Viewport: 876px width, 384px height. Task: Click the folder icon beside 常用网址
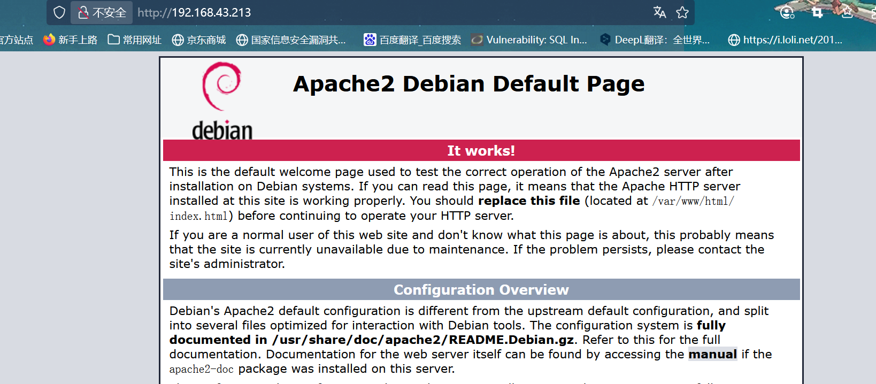[x=113, y=40]
